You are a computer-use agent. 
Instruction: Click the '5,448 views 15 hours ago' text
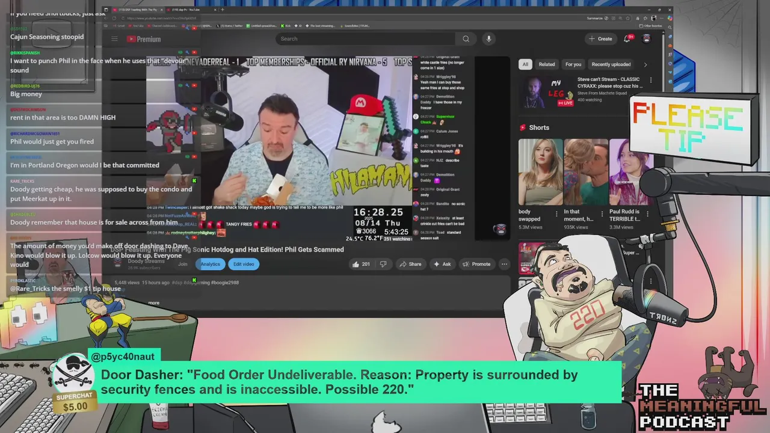coord(141,283)
